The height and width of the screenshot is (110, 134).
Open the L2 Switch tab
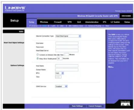(x=115, y=22)
